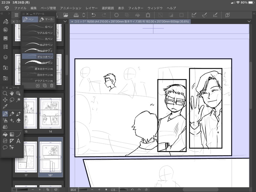Click the delete sub tool trash icon
This screenshot has width=256, height=192.
(x=52, y=85)
